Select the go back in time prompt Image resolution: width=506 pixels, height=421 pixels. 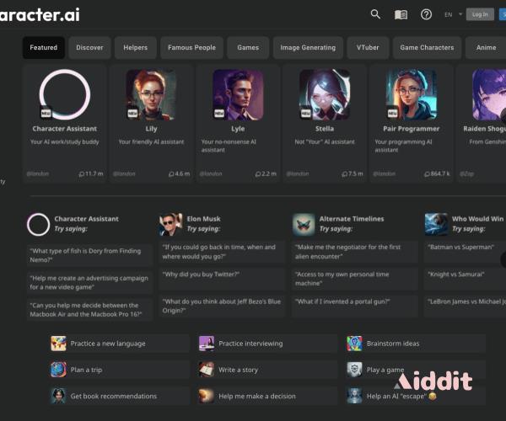click(x=222, y=252)
